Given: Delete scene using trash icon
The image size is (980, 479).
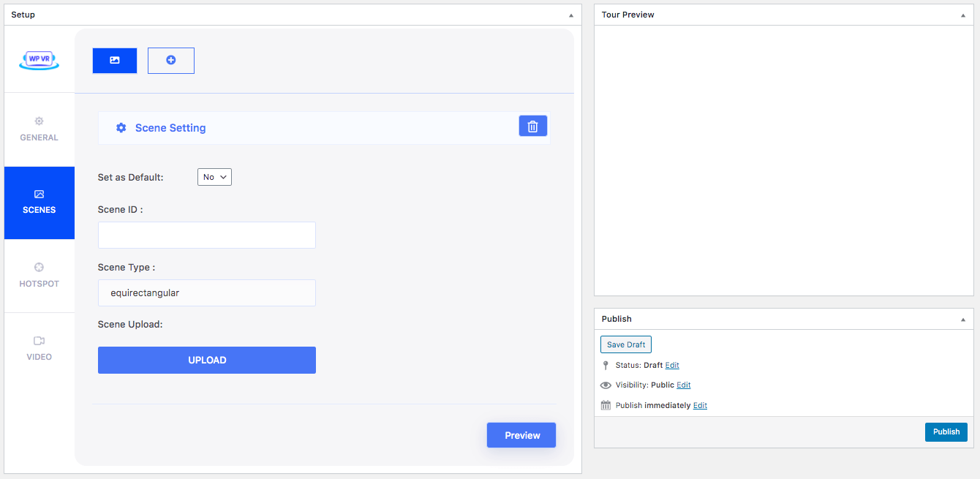Looking at the screenshot, I should pyautogui.click(x=533, y=127).
